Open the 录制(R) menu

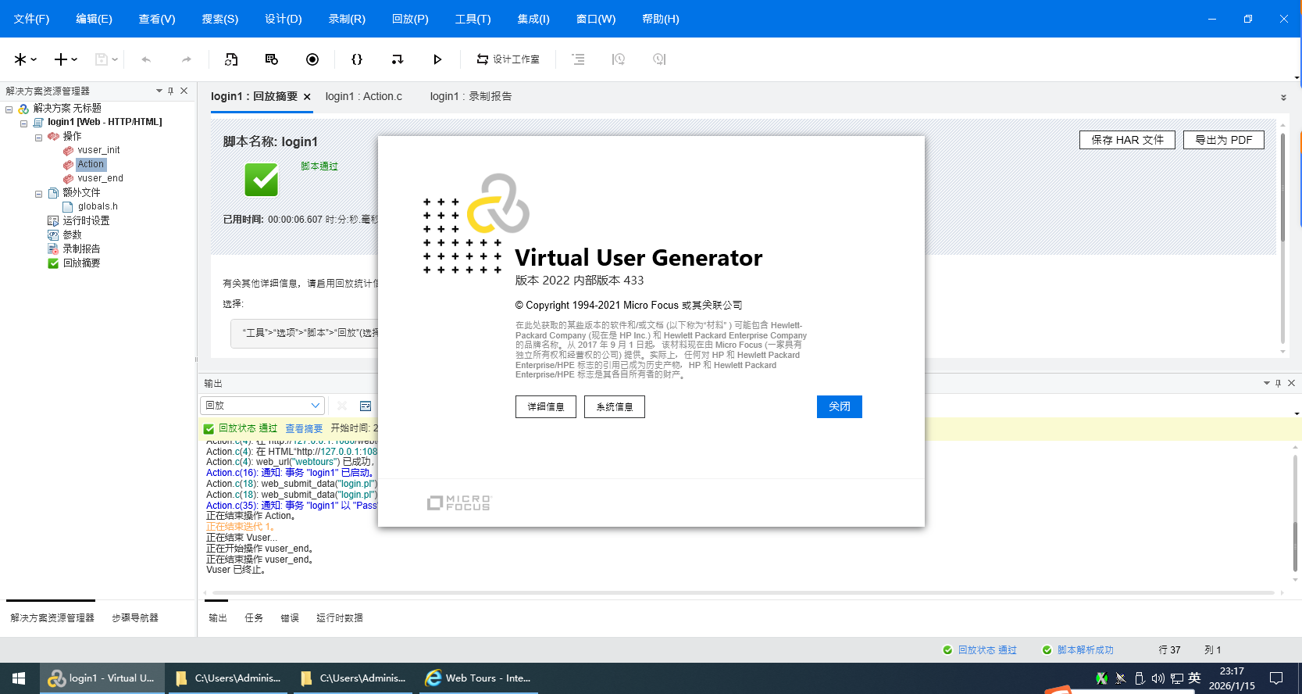coord(346,19)
